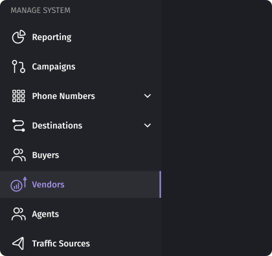Click the Campaigns routing icon
This screenshot has height=256, width=272.
[x=19, y=67]
